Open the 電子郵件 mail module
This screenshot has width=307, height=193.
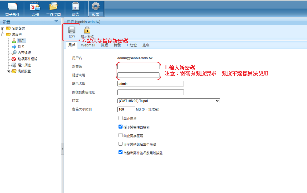click(x=13, y=7)
